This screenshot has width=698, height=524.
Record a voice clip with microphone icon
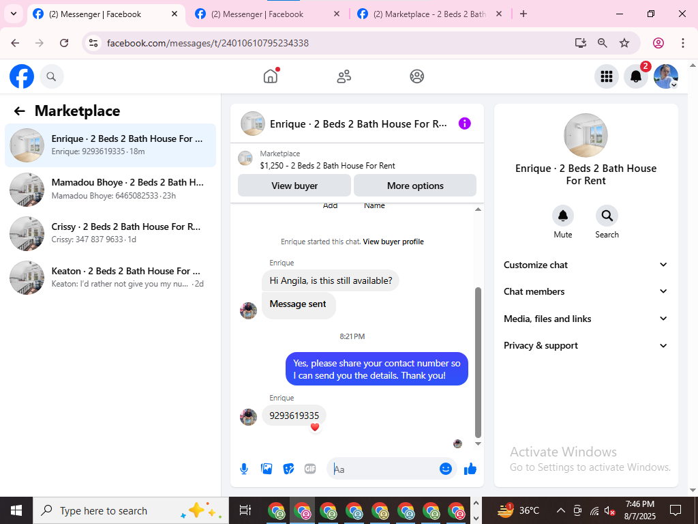point(244,469)
